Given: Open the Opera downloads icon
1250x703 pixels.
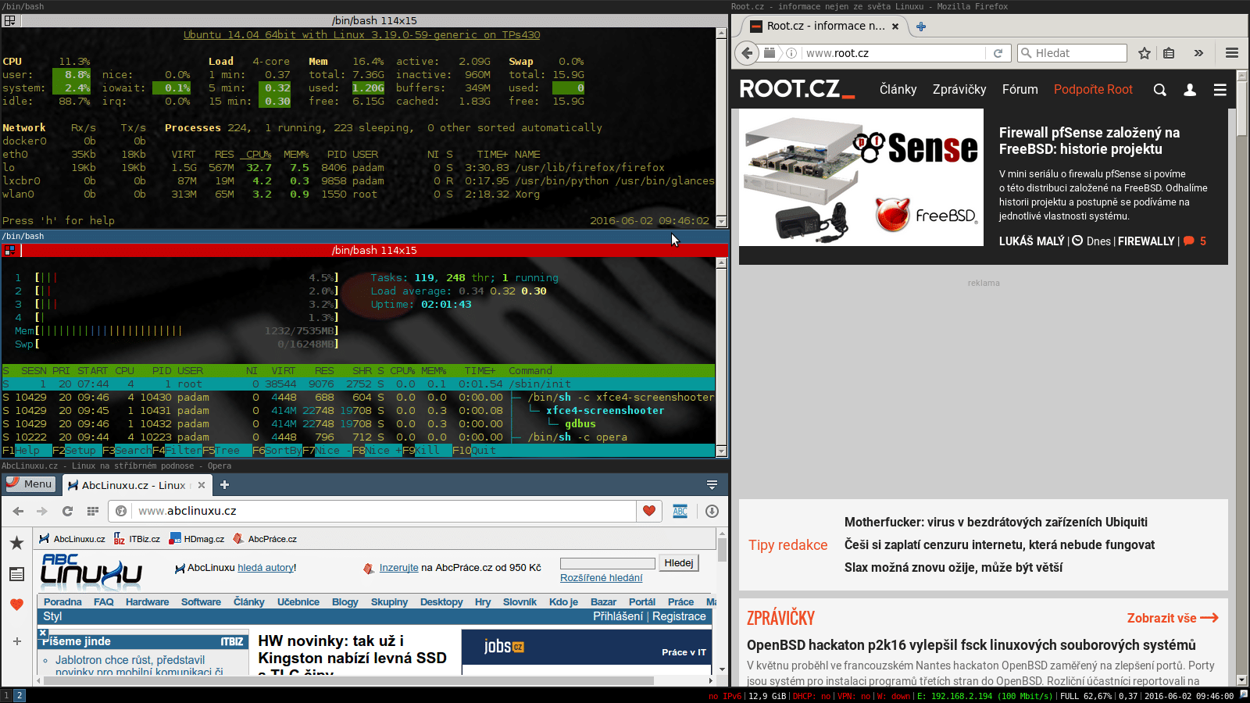Looking at the screenshot, I should click(712, 511).
